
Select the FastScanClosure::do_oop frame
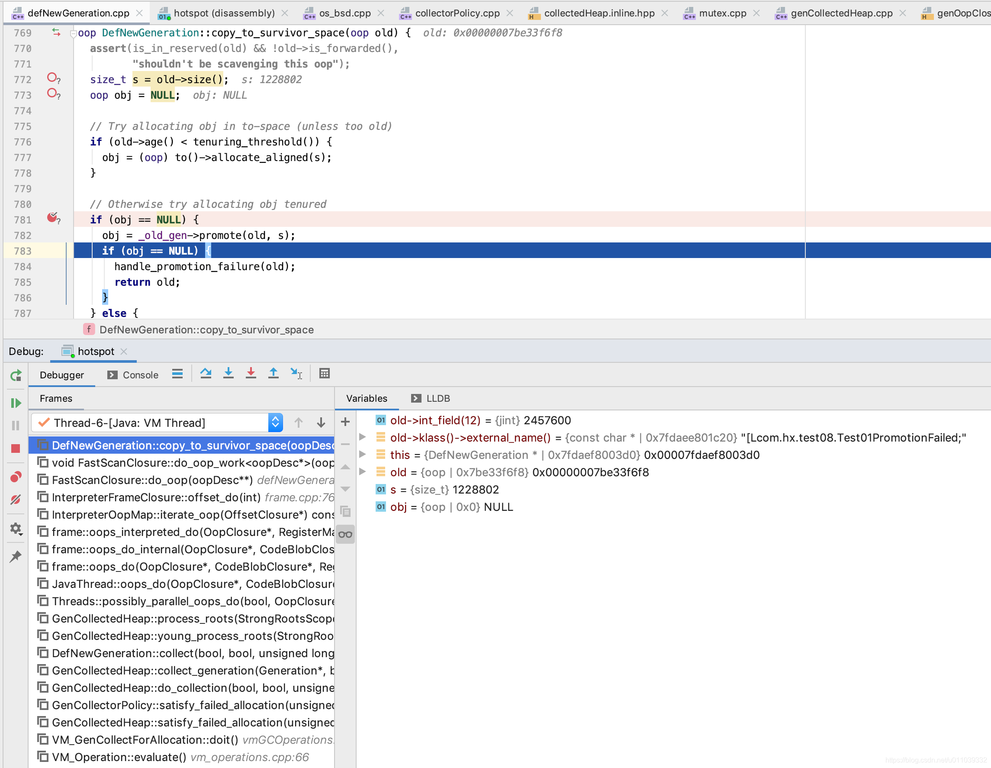(152, 480)
